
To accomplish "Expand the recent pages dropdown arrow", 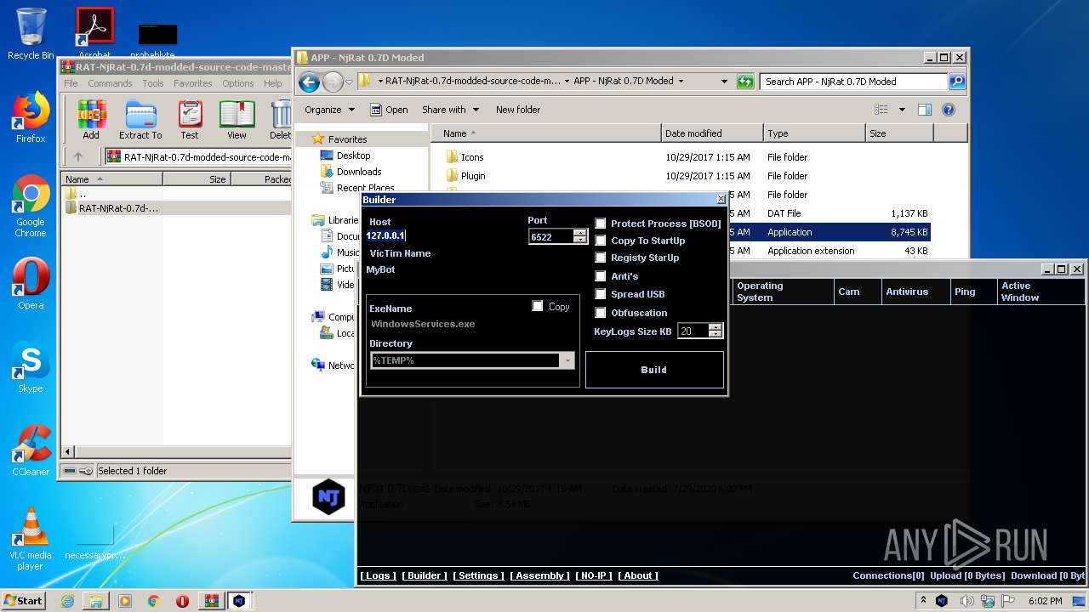I will pyautogui.click(x=349, y=82).
